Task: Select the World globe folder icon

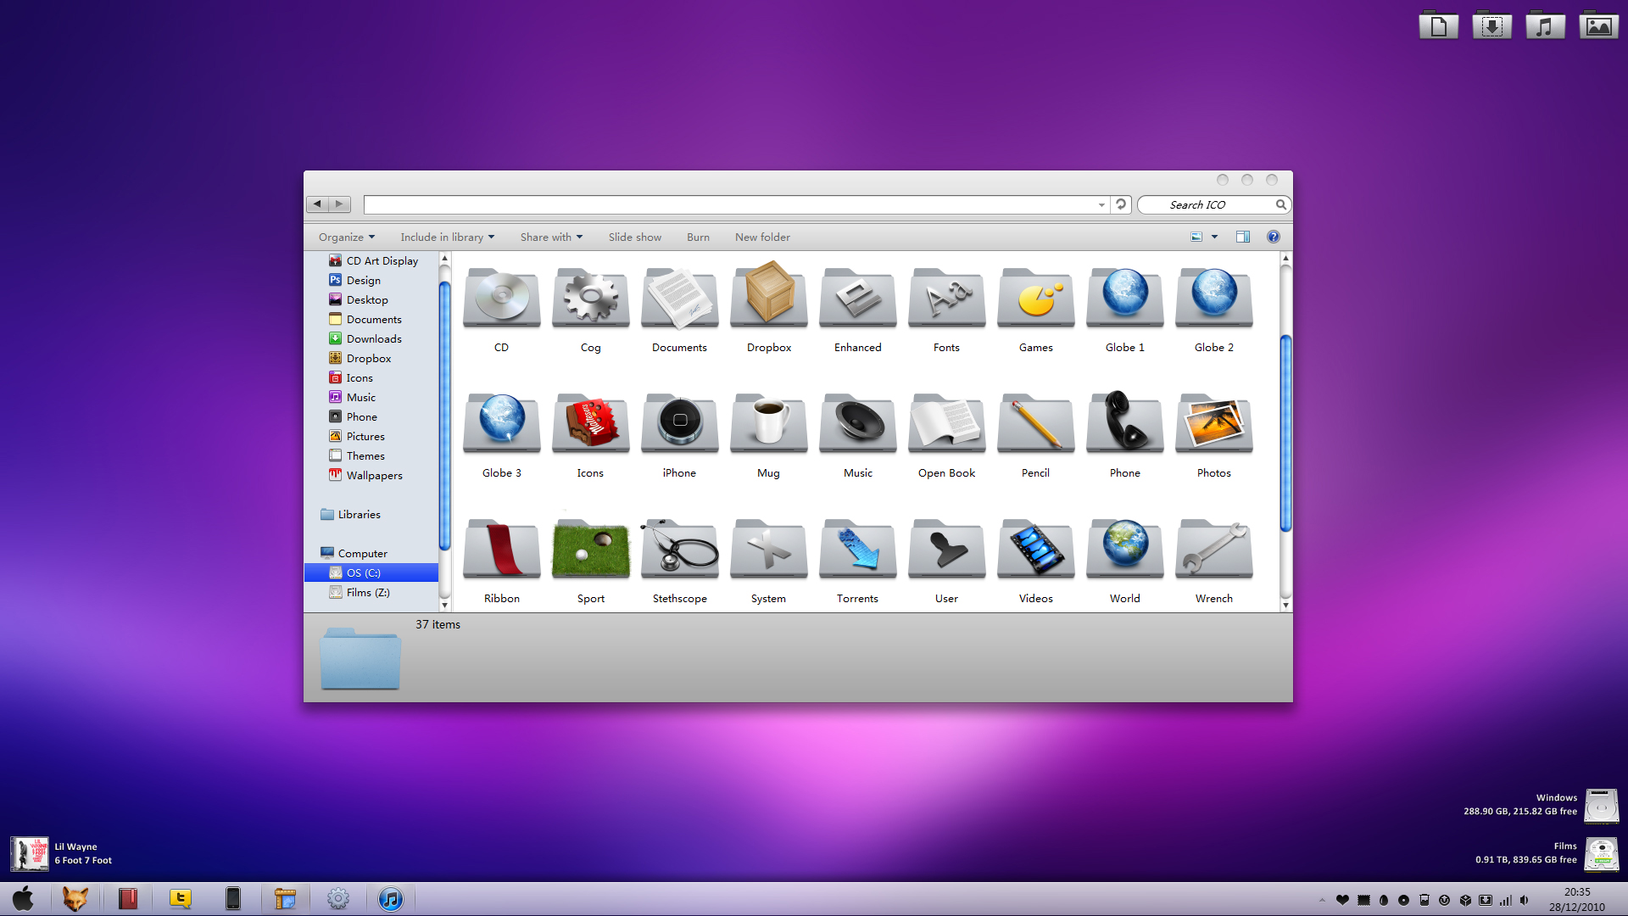Action: pos(1125,549)
